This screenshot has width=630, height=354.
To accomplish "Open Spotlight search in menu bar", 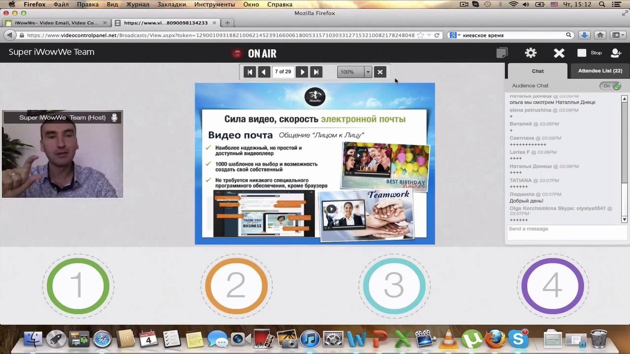I will (602, 4).
